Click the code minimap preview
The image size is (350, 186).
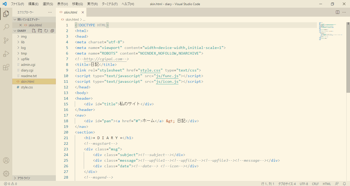point(331,31)
